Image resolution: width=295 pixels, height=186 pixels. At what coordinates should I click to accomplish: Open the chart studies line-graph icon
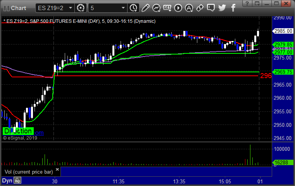(x=156, y=8)
